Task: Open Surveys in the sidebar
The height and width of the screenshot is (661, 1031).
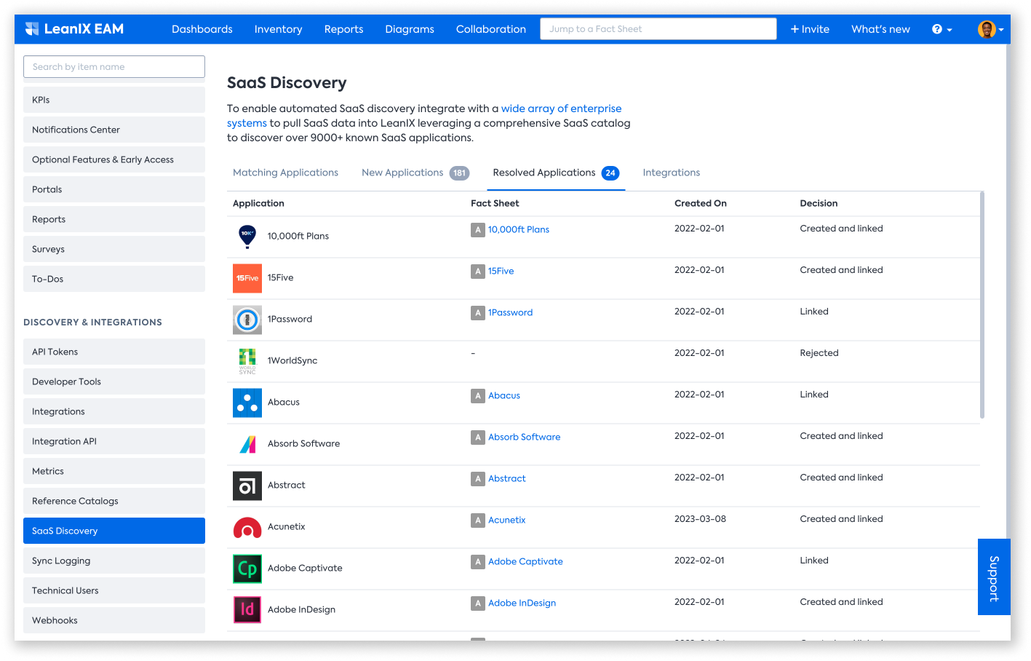Action: point(114,249)
